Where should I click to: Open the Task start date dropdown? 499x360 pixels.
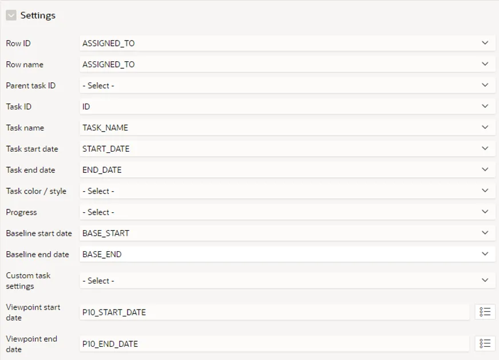pos(287,149)
